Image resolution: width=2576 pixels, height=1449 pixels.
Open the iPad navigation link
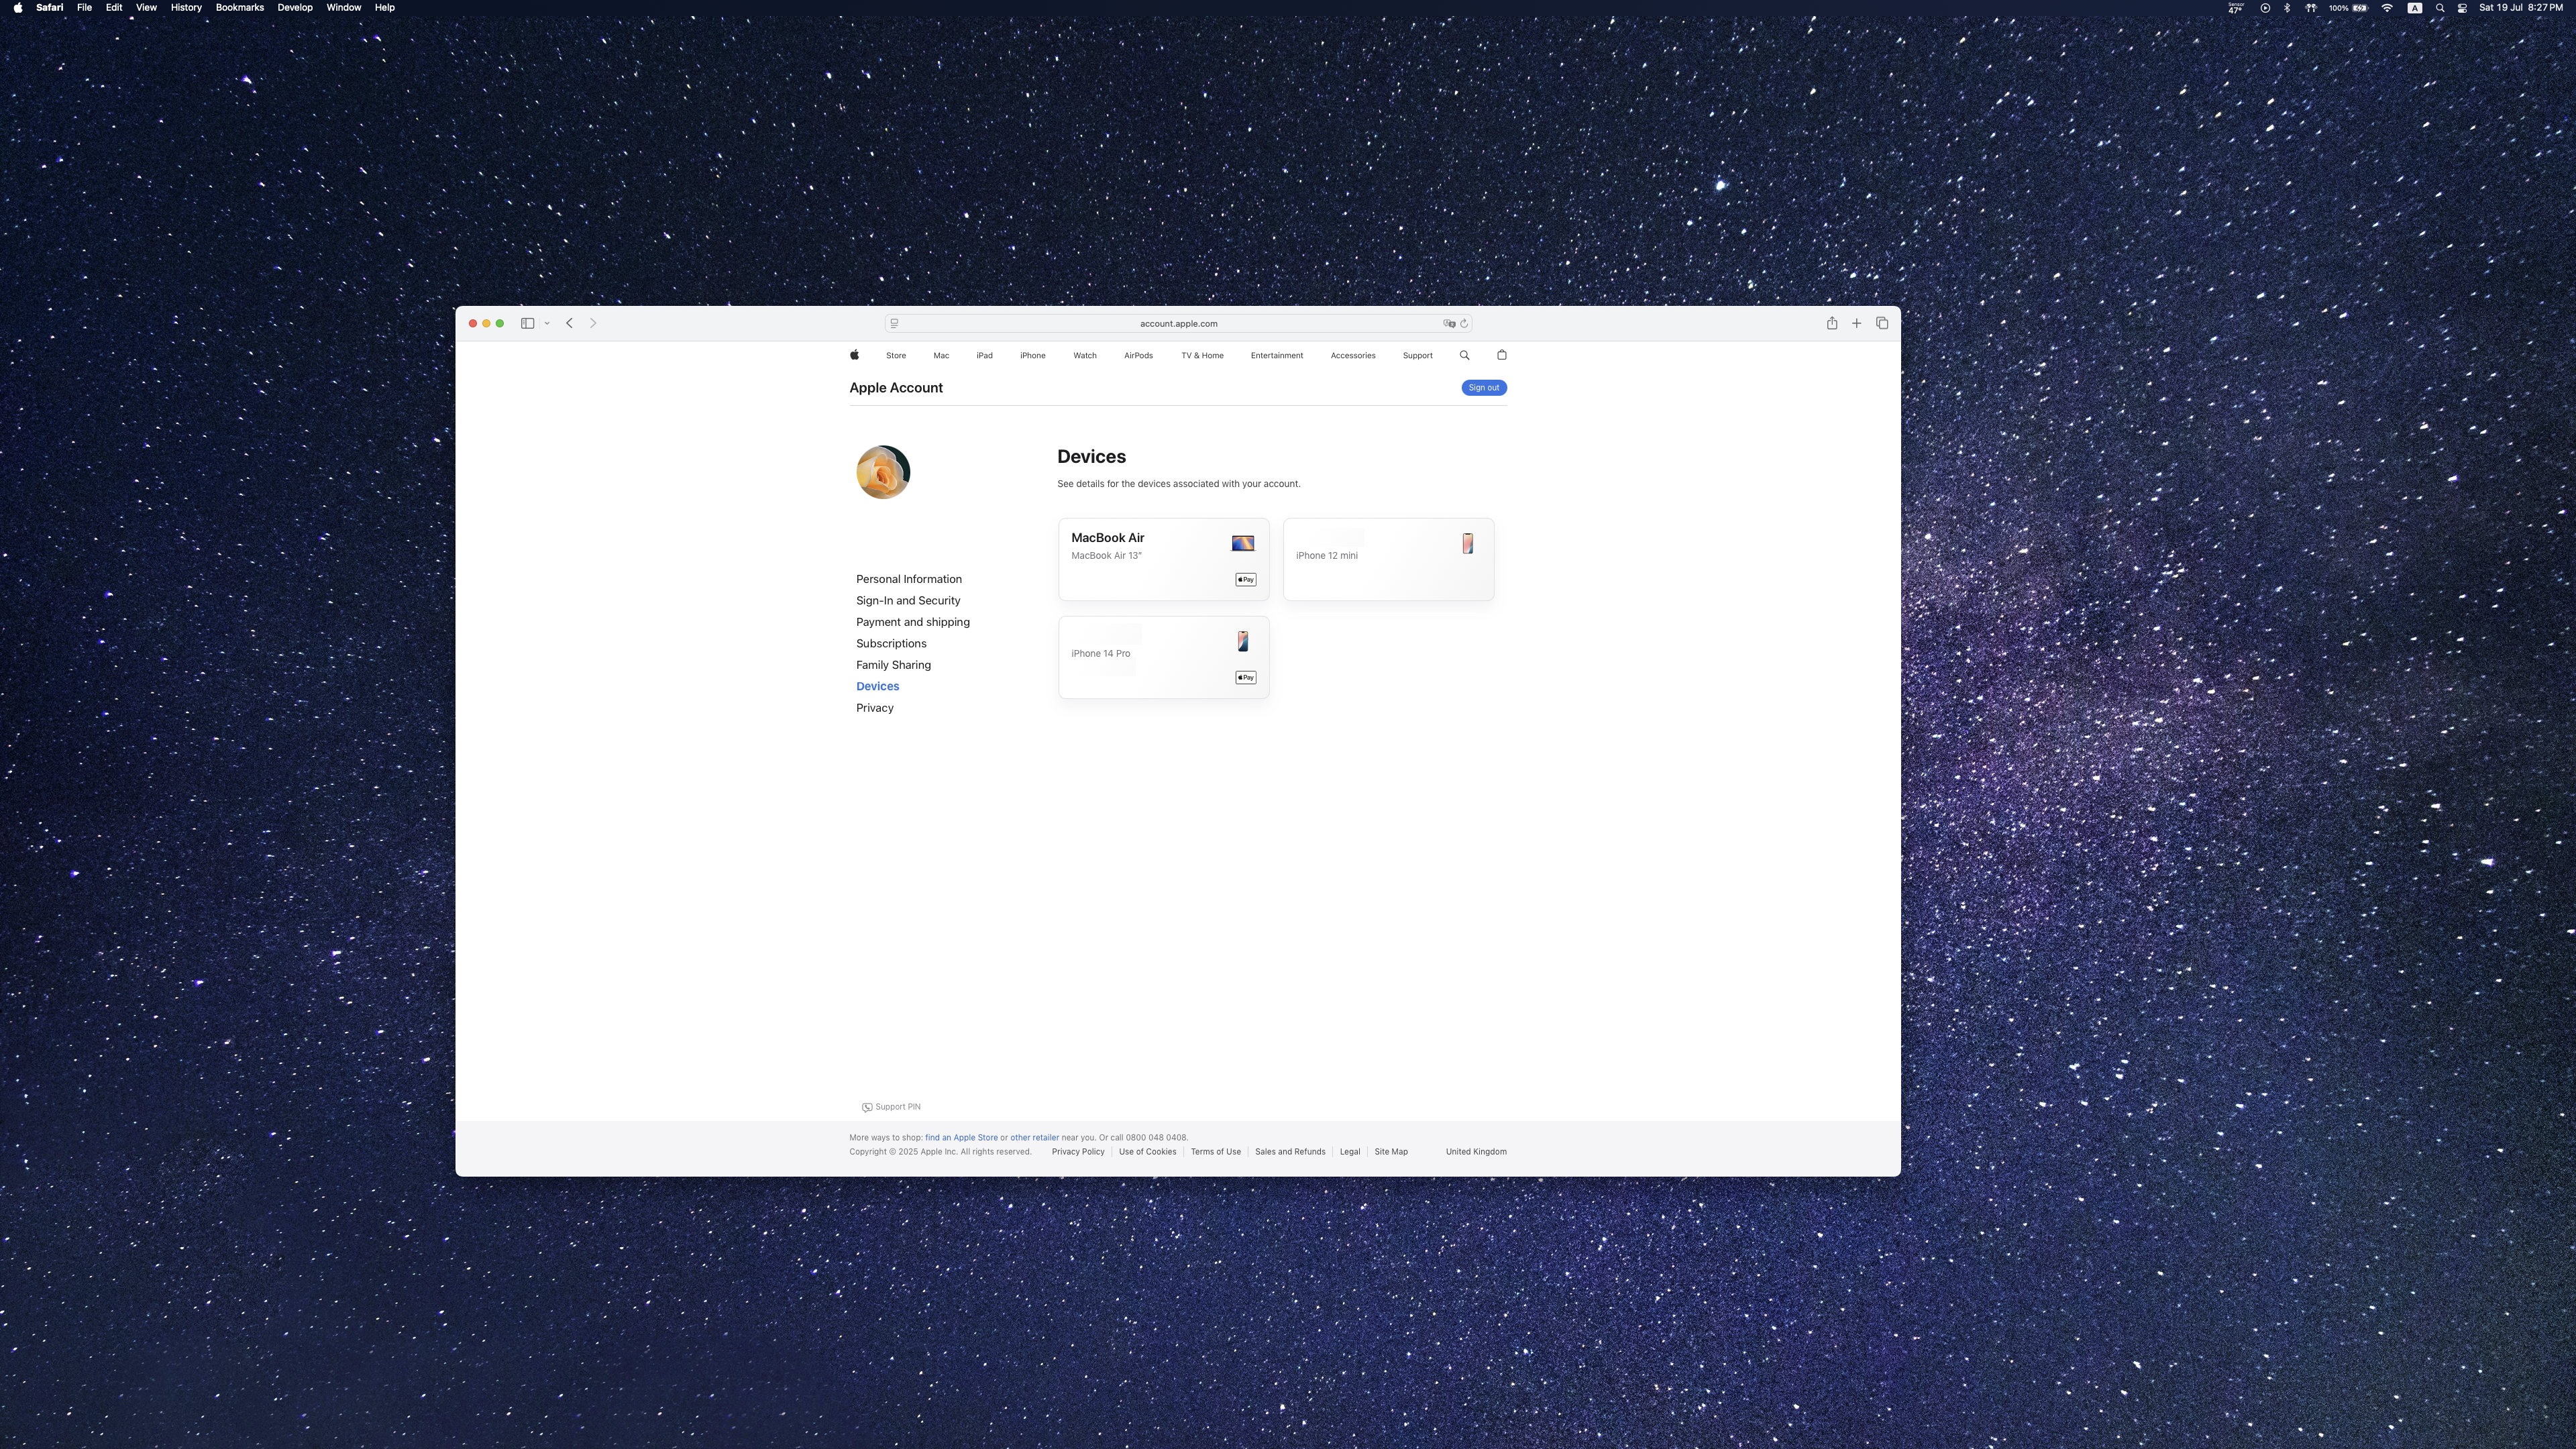[985, 356]
